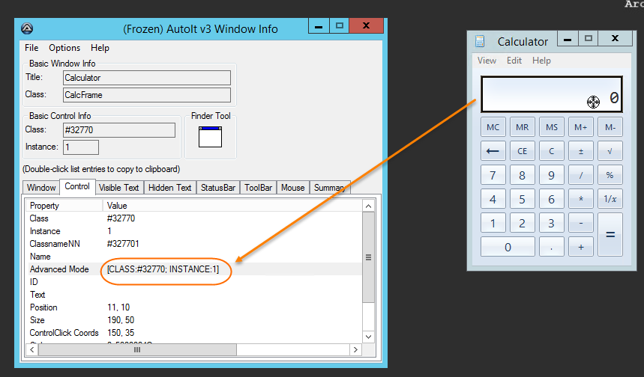This screenshot has width=644, height=377.
Task: Click the square root button in Calculator
Action: pyautogui.click(x=610, y=151)
